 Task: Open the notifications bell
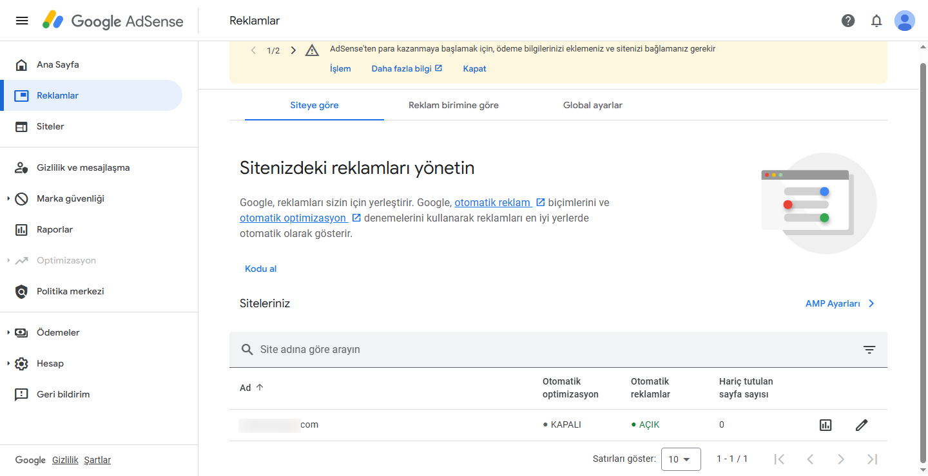tap(876, 21)
